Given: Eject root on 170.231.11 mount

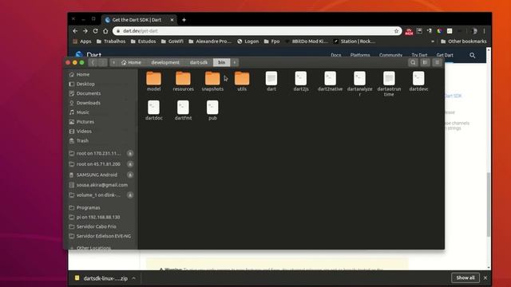Looking at the screenshot, I should tap(130, 153).
